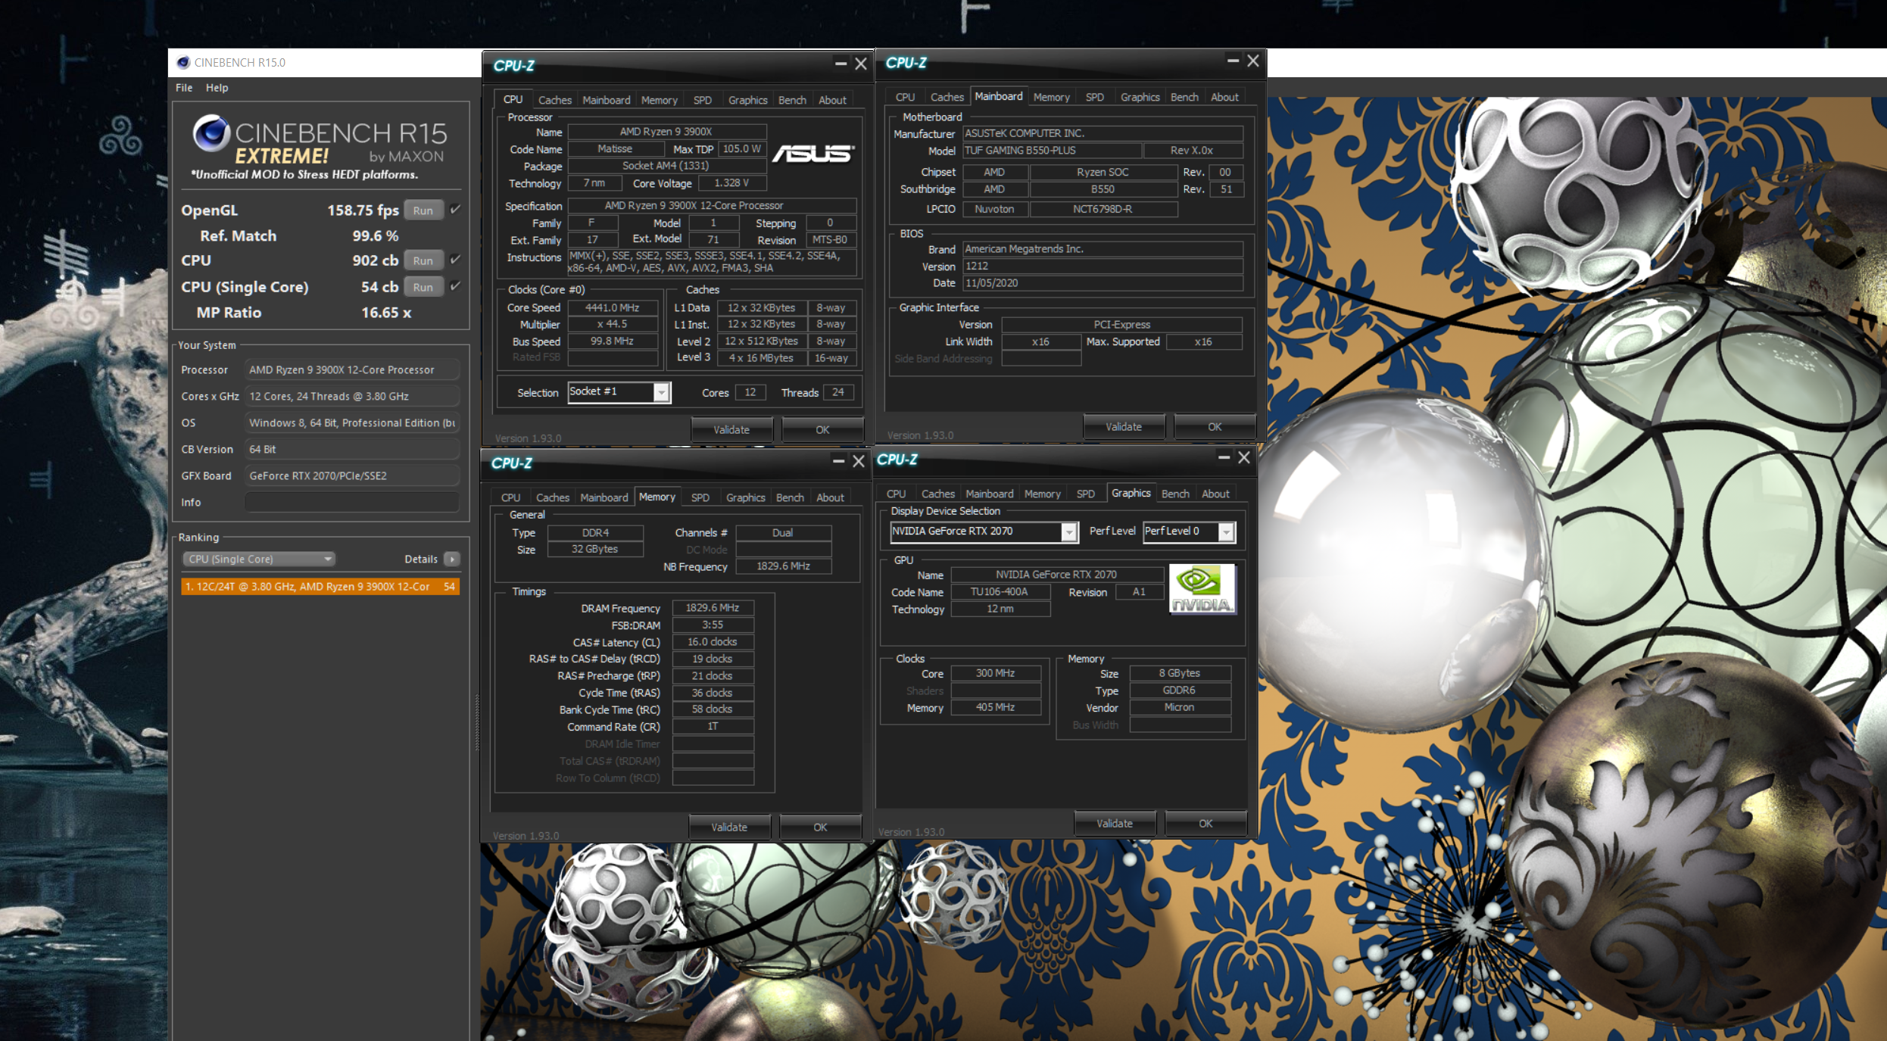Toggle the OpenGL test checkbox
This screenshot has width=1887, height=1041.
coord(455,210)
